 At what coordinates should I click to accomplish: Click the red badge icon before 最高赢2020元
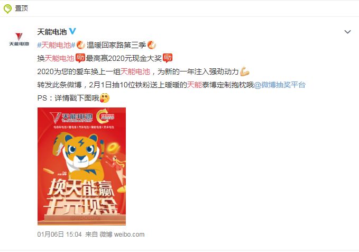pos(80,58)
